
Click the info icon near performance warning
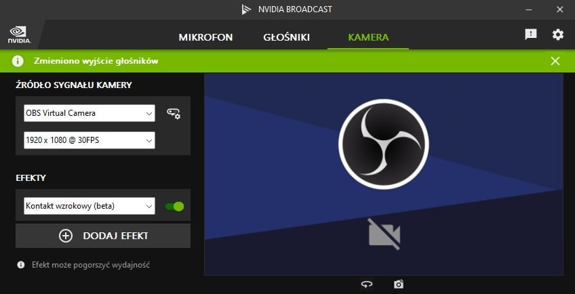point(21,265)
